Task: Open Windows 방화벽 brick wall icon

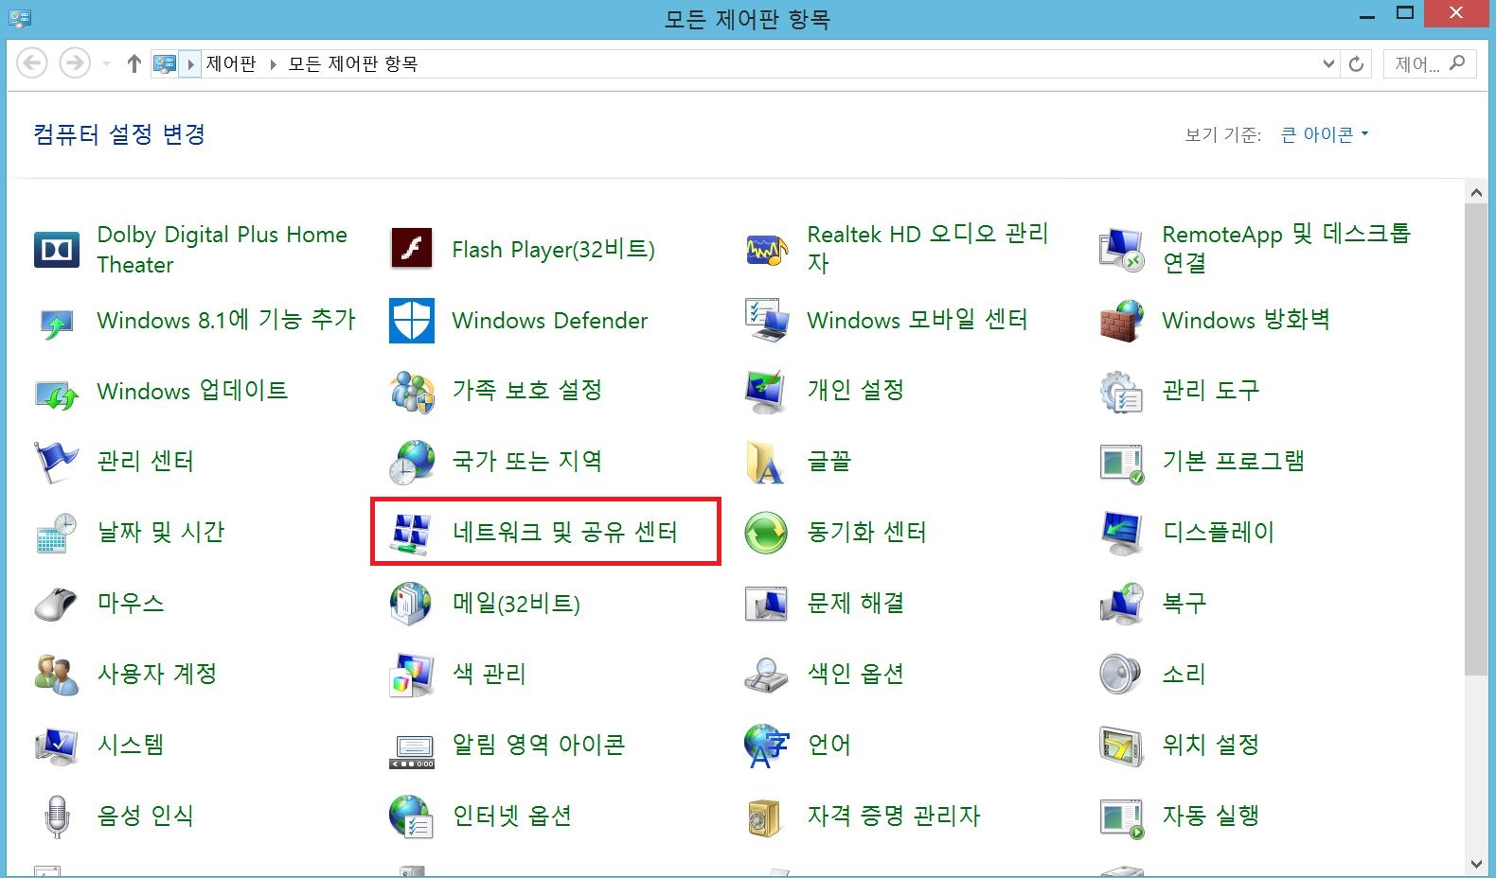Action: [x=1122, y=321]
